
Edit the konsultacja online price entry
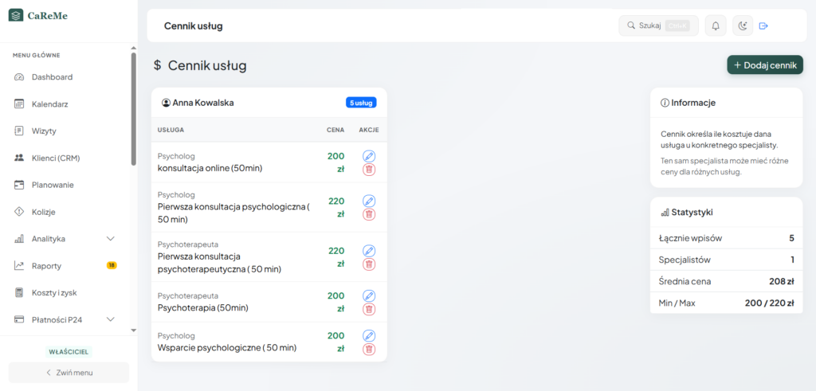point(369,156)
